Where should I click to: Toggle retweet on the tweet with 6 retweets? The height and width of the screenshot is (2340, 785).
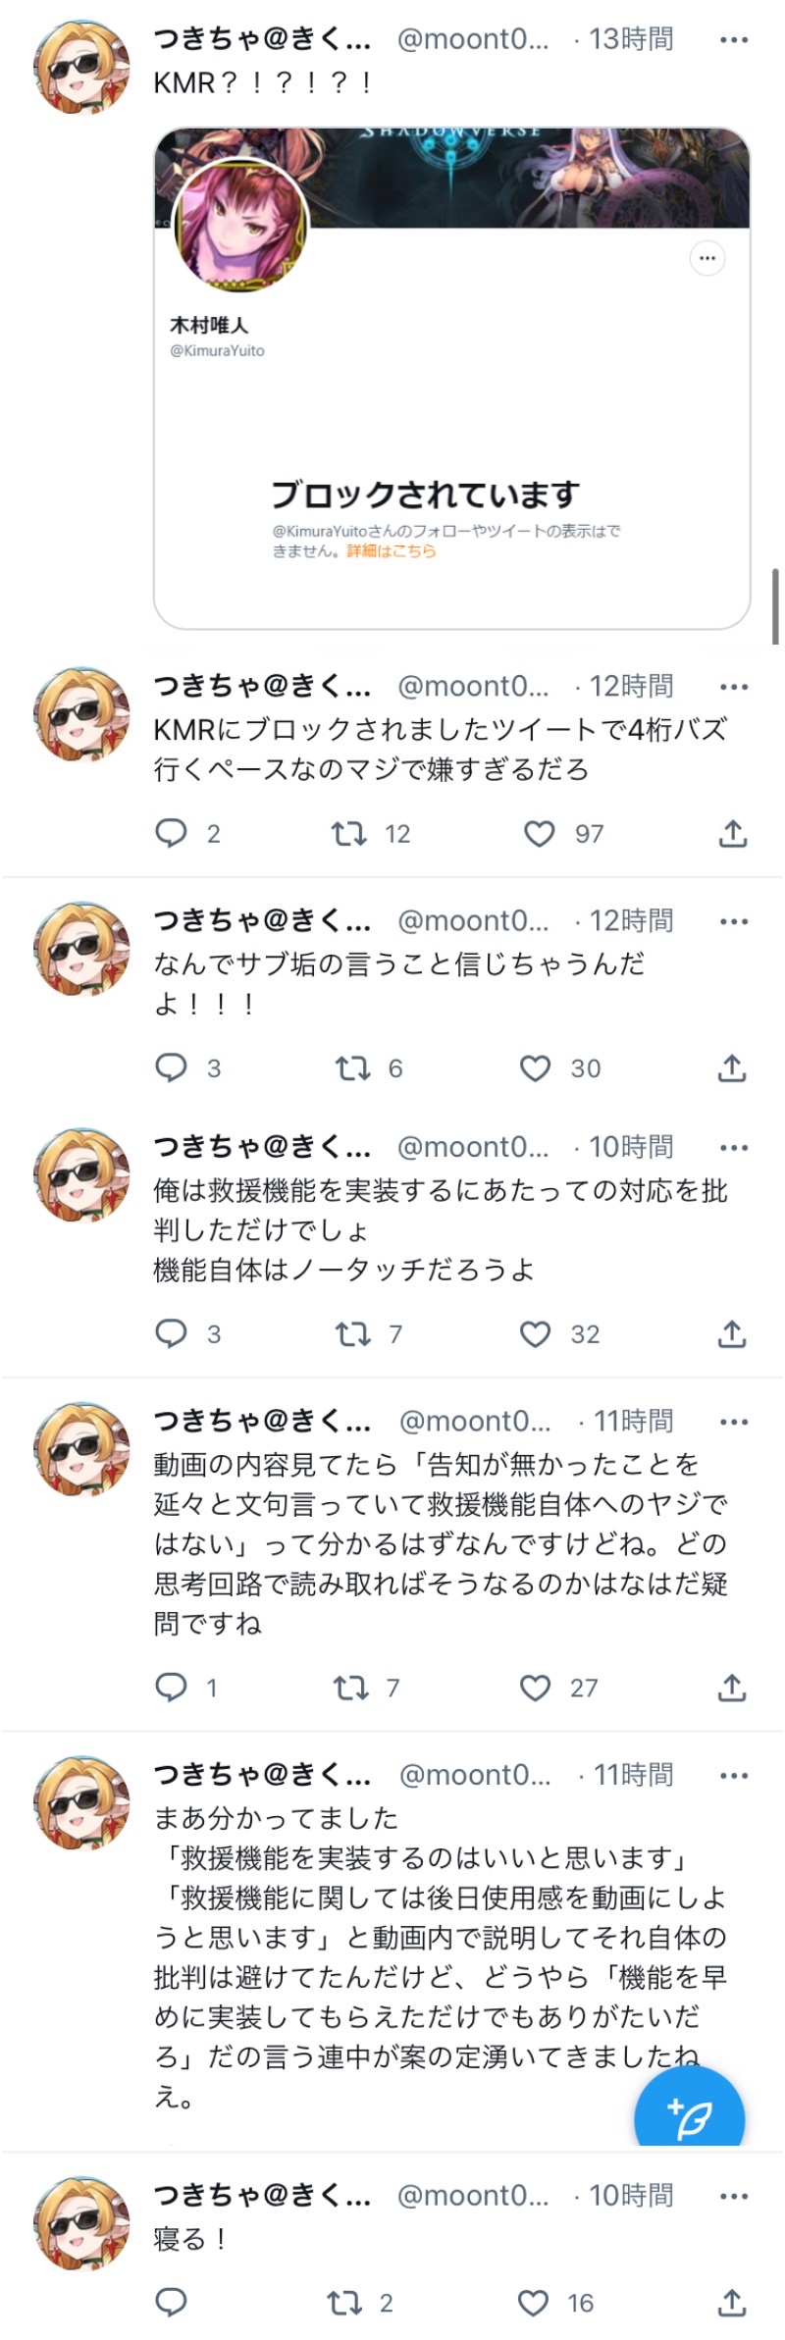352,1067
